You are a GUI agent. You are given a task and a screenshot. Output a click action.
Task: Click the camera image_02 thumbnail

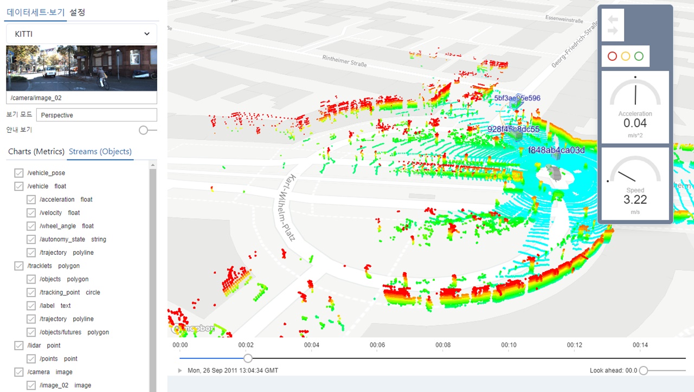[81, 68]
